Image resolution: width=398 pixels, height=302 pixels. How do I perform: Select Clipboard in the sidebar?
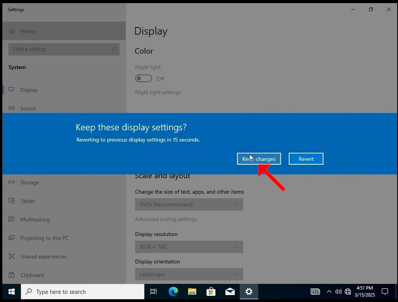pyautogui.click(x=64, y=275)
